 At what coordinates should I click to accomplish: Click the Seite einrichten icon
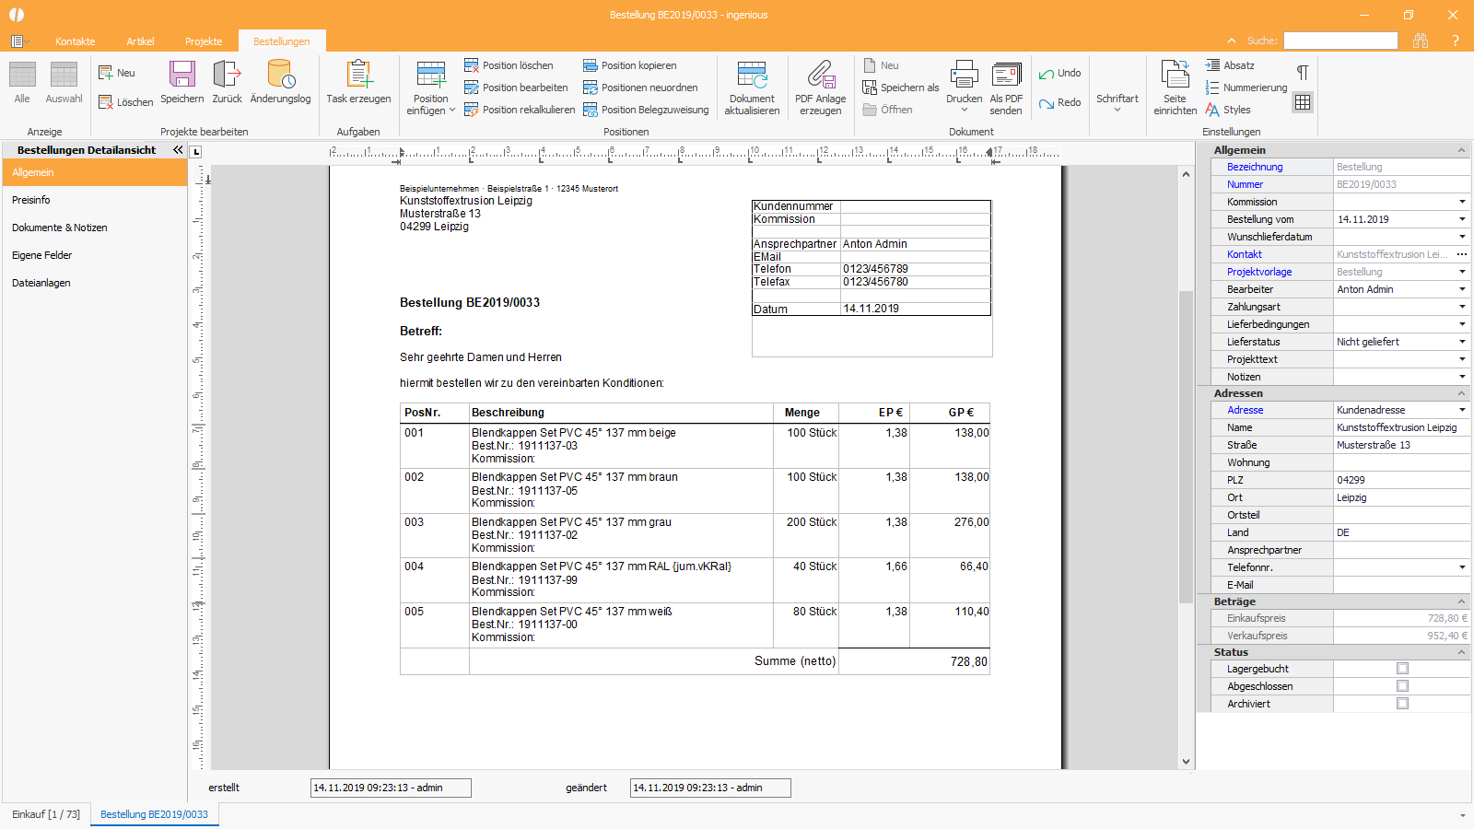click(x=1175, y=76)
